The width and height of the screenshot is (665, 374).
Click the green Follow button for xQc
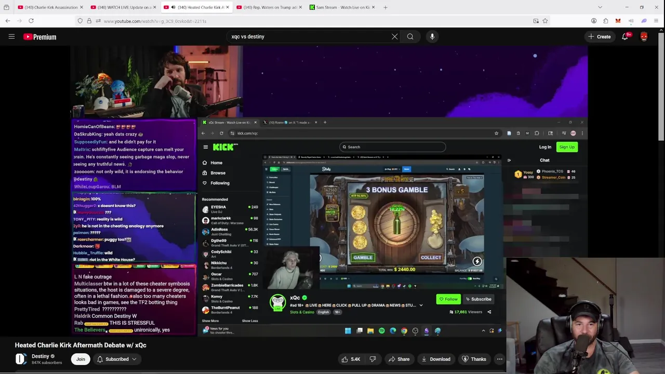pos(448,299)
